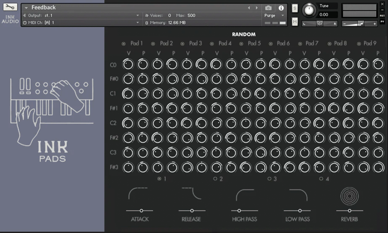388x233 pixels.
Task: Select preset slot 4
Action: point(321,179)
